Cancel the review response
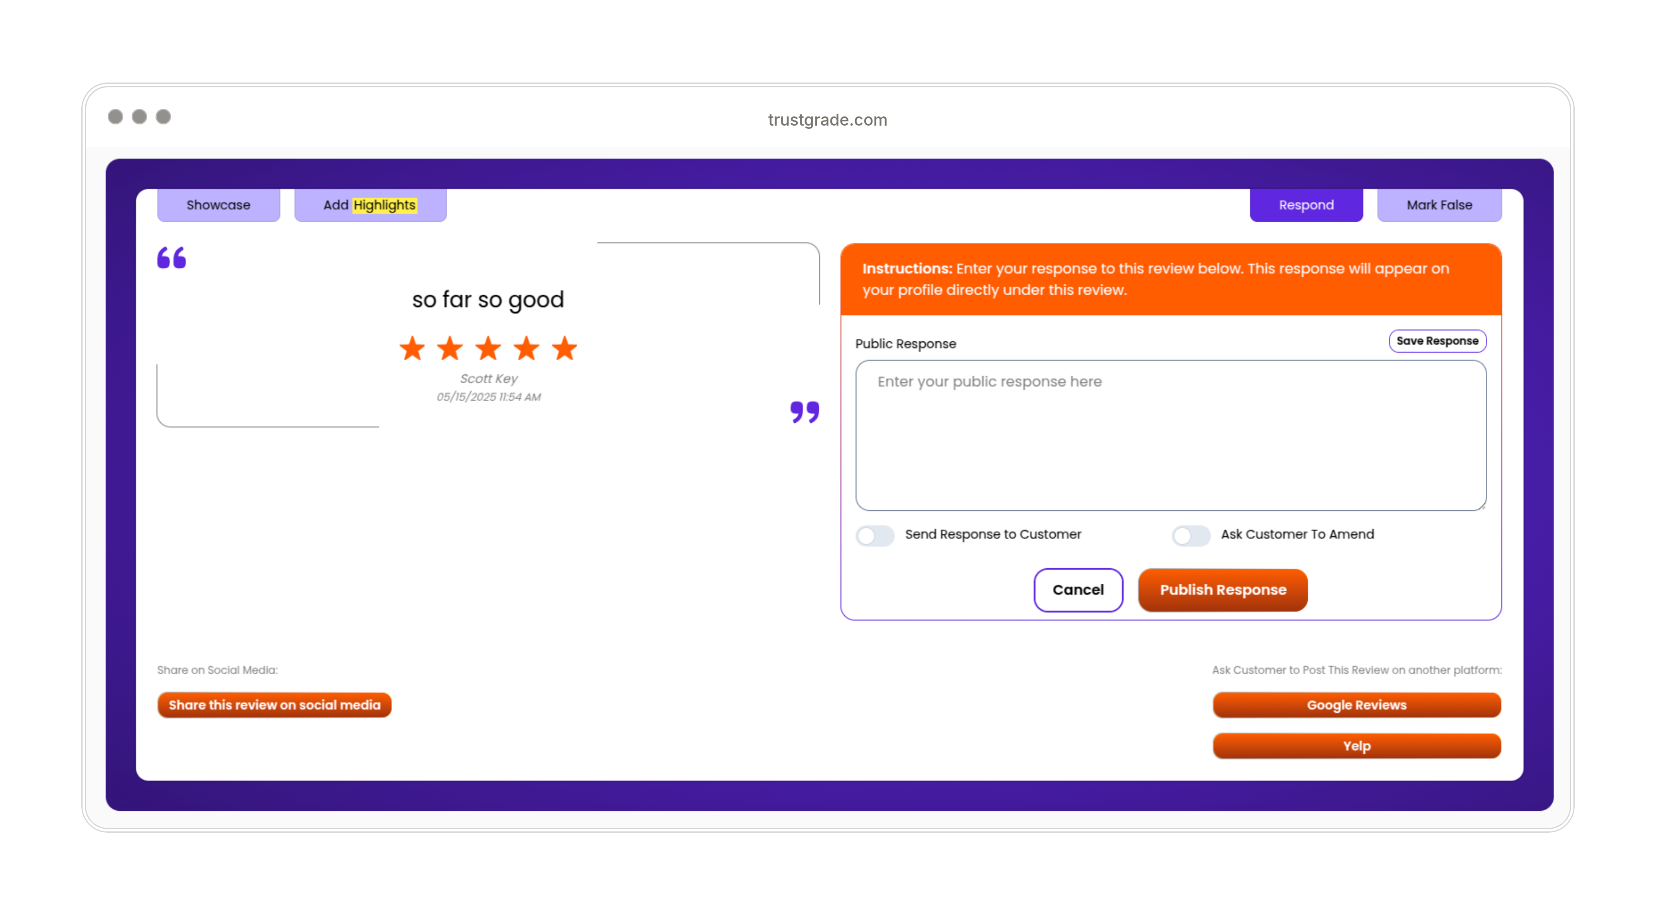The image size is (1656, 914). click(1078, 589)
